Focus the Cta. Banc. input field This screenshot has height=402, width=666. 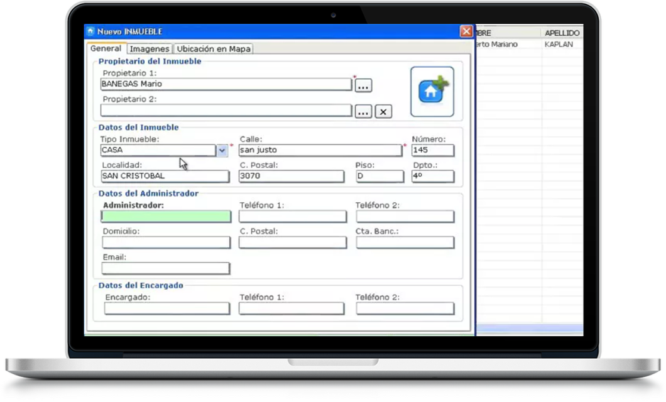pos(405,242)
